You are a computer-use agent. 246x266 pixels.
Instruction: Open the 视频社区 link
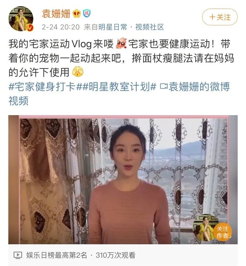click(x=149, y=27)
